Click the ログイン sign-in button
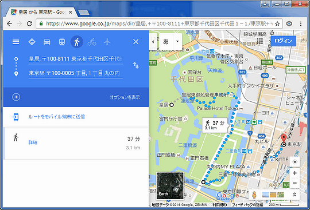Screen dimensions: 310x210 [x=283, y=41]
